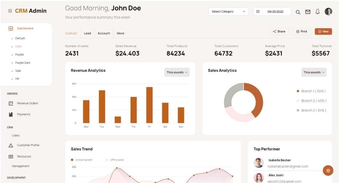Image resolution: width=340 pixels, height=183 pixels.
Task: Open the mail inbox icon
Action: pyautogui.click(x=308, y=12)
